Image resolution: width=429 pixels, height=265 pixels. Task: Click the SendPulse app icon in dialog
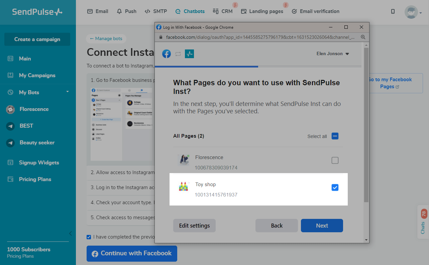pyautogui.click(x=189, y=54)
